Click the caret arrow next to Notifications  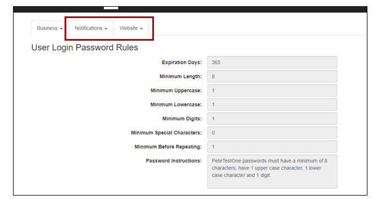(106, 29)
